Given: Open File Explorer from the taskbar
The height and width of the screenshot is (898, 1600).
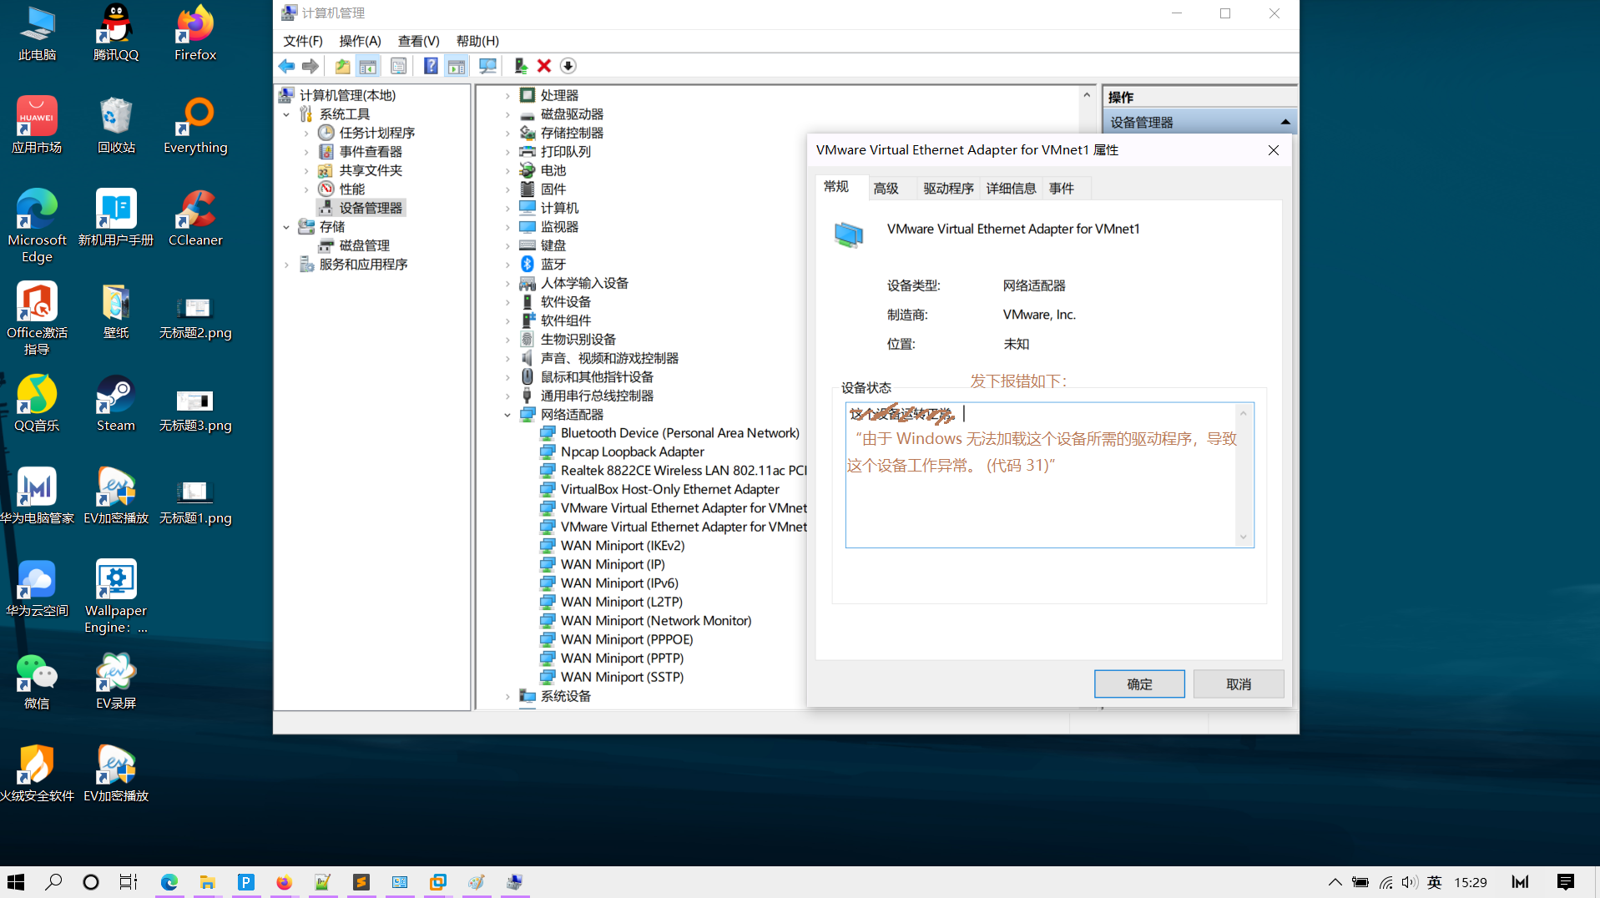Looking at the screenshot, I should pos(207,882).
